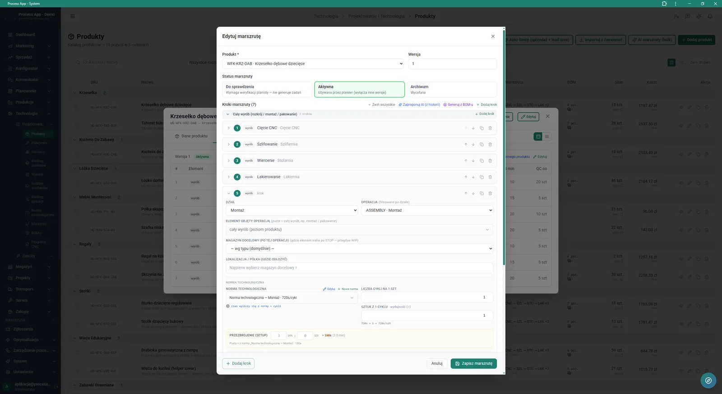The width and height of the screenshot is (722, 394).
Task: Duplicate step 3 Wiercenie
Action: click(x=481, y=161)
